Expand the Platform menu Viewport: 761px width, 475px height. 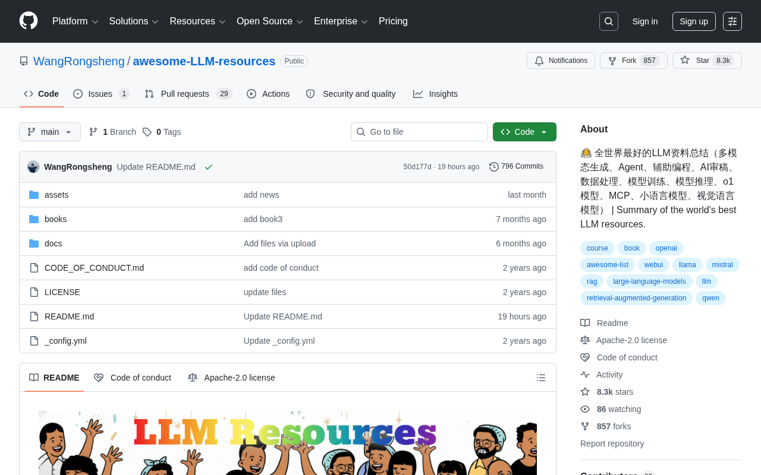[76, 21]
